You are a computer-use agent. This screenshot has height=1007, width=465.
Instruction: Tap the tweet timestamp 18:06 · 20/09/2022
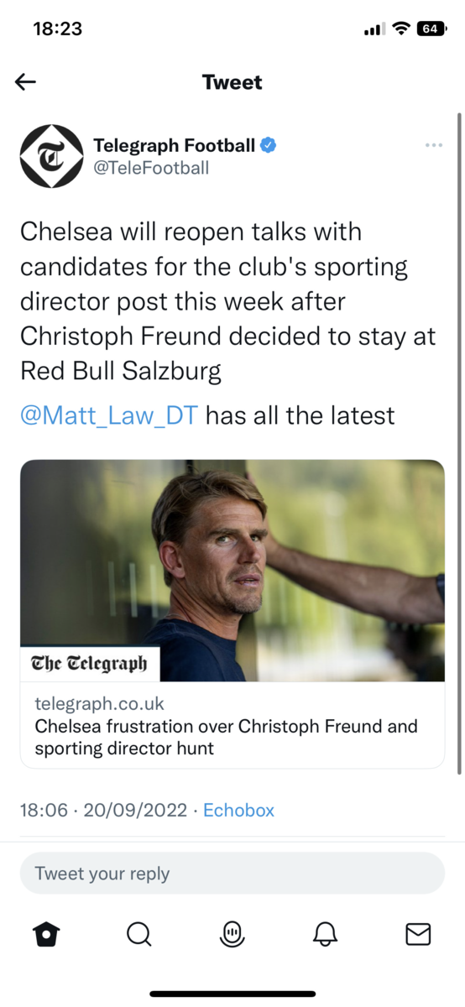[x=103, y=810]
